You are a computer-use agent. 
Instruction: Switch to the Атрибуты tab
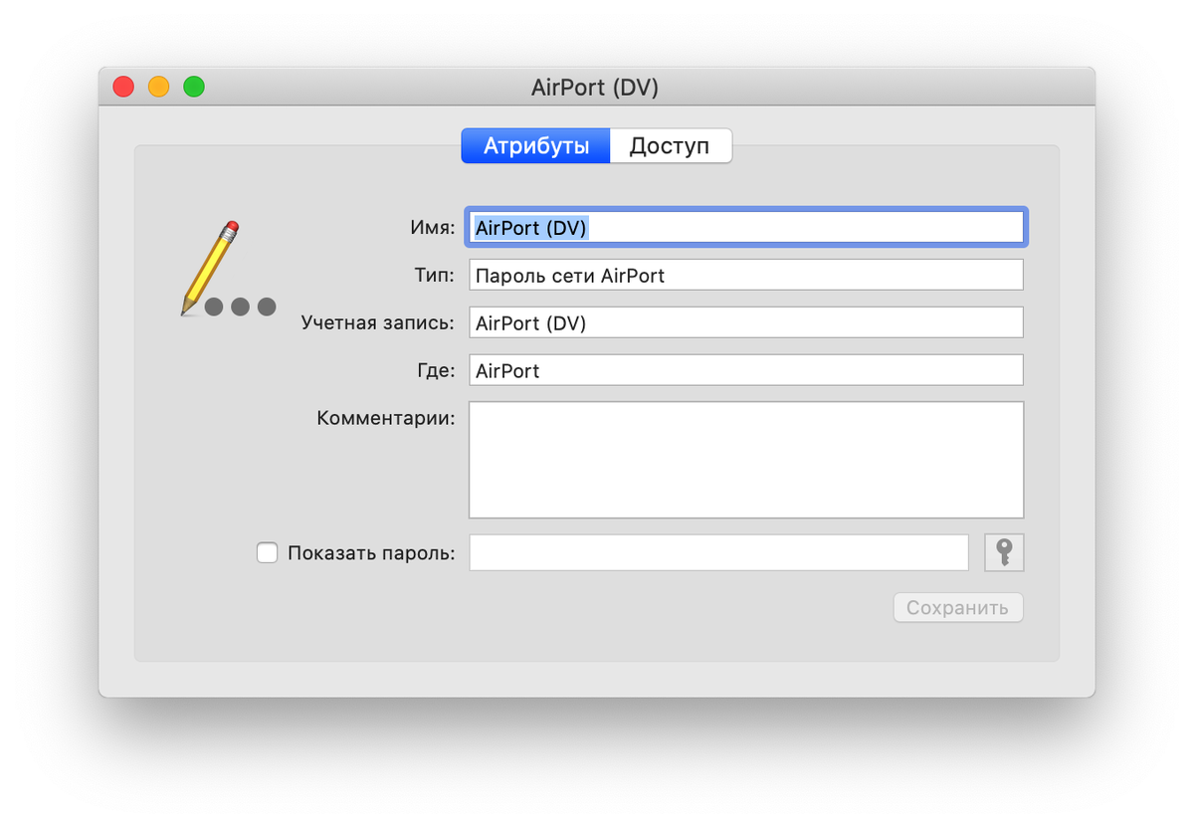536,146
